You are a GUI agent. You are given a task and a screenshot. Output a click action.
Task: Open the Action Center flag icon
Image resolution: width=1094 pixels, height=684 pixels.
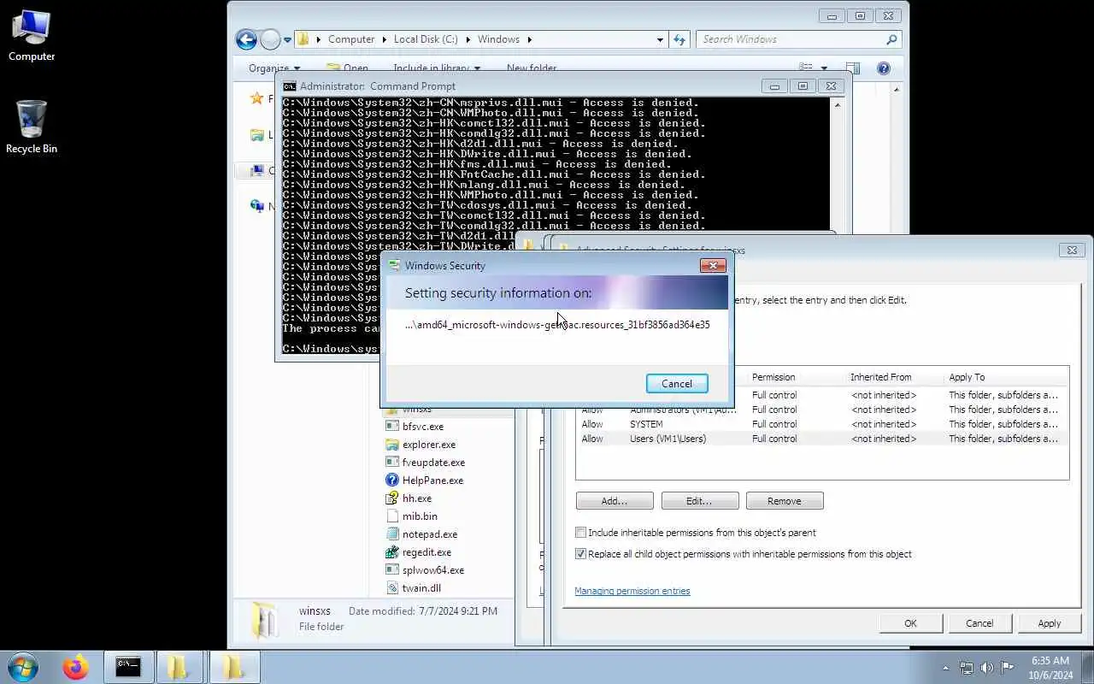tap(1008, 668)
